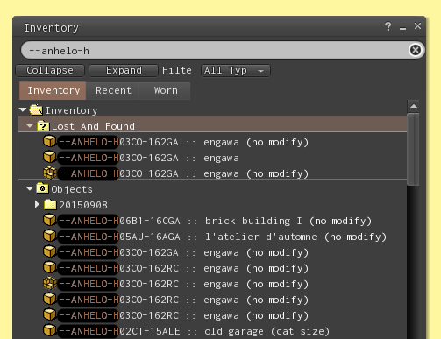Click the Lost And Found folder icon

[43, 126]
